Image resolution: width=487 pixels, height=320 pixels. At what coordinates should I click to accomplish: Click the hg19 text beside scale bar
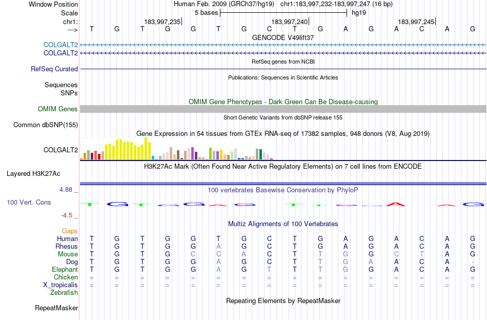click(x=359, y=13)
